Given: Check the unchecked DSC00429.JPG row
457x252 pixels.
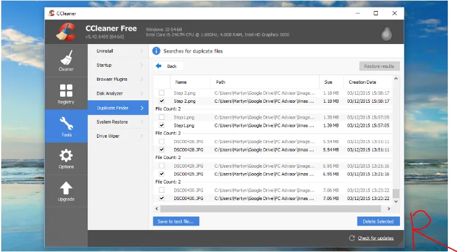Looking at the screenshot, I should (161, 166).
